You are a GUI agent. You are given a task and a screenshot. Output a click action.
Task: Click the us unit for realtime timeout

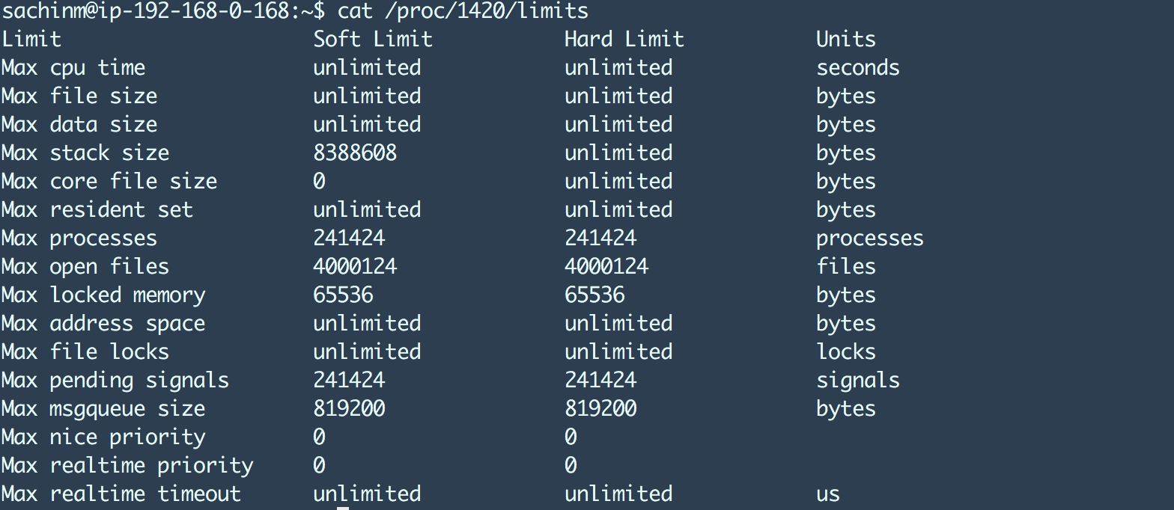[x=828, y=494]
